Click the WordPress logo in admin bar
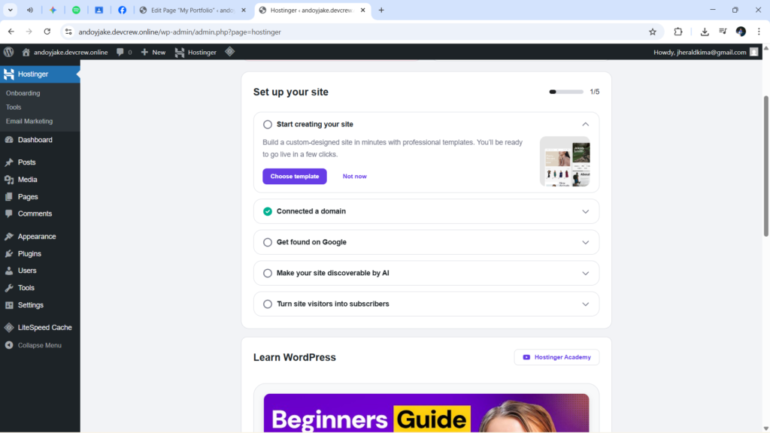Screen dimensions: 770x433 9,52
